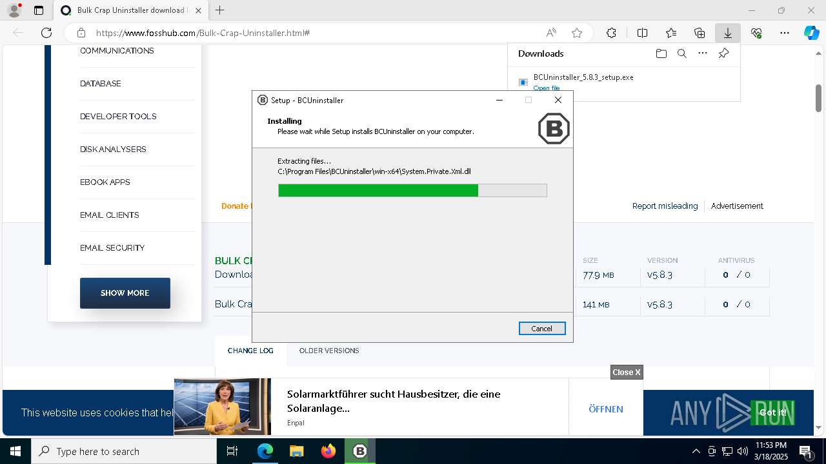Click the taskbar search box
826x464 pixels.
pyautogui.click(x=124, y=451)
